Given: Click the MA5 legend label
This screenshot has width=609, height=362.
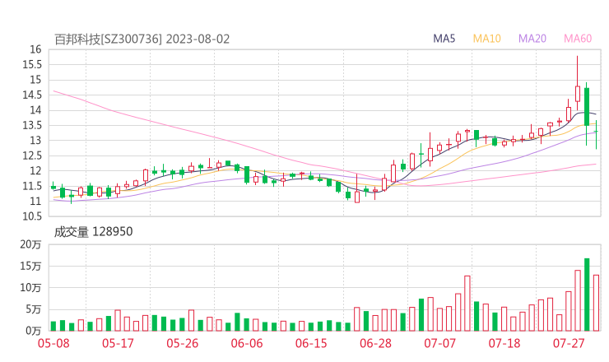Looking at the screenshot, I should tap(444, 39).
